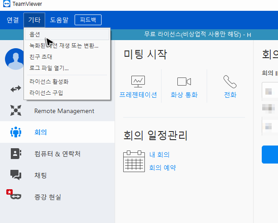Open 컴퓨터 & 연락처 sidebar item
The height and width of the screenshot is (223, 278).
pyautogui.click(x=57, y=154)
